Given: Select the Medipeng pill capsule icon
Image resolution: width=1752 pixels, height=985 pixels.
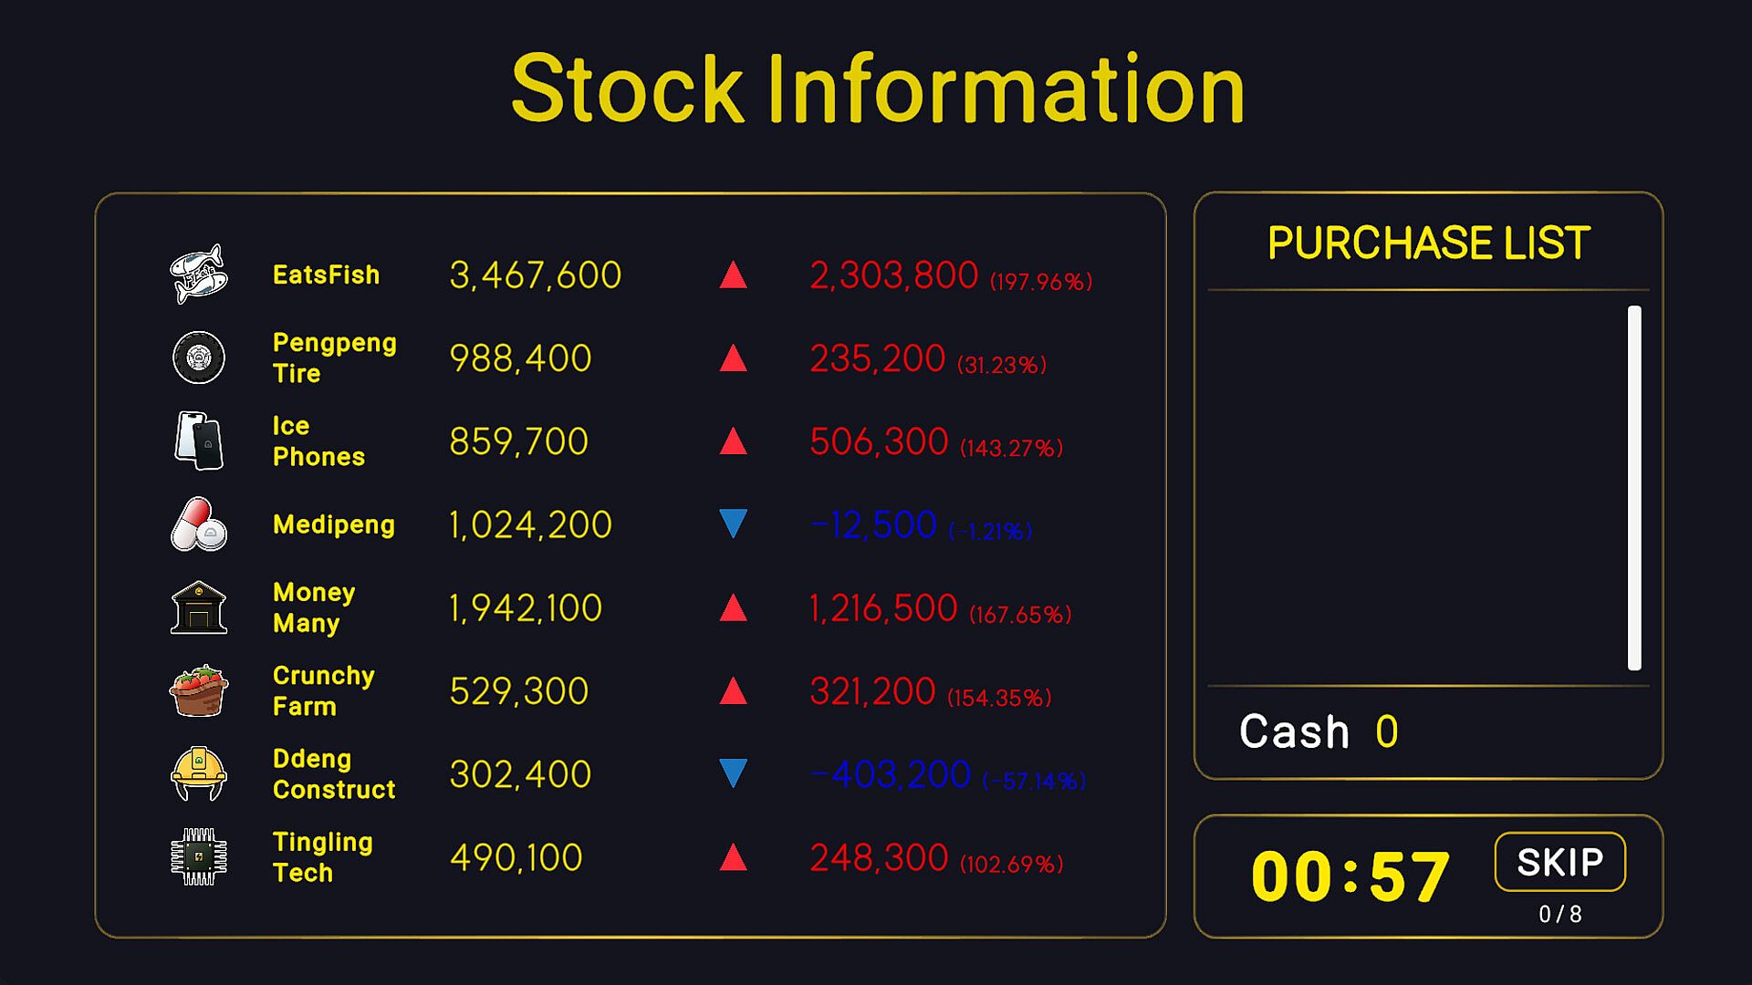Looking at the screenshot, I should click(199, 524).
